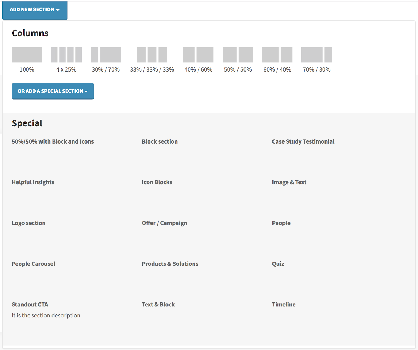
Task: Choose the Icon Blocks special section
Action: pos(157,182)
